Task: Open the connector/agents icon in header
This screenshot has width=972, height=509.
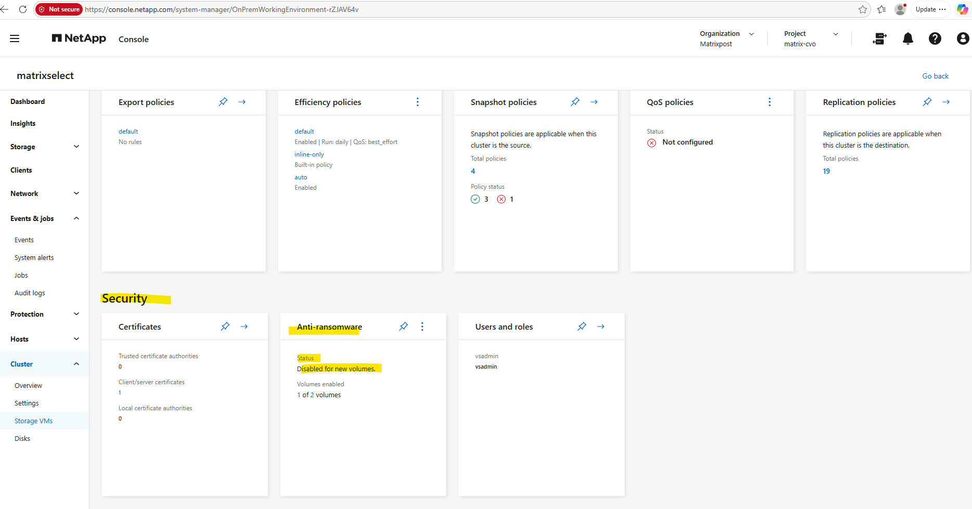Action: (x=879, y=38)
